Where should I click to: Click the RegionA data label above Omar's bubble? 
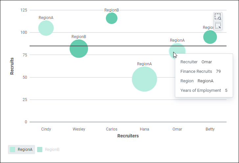coord(177,40)
